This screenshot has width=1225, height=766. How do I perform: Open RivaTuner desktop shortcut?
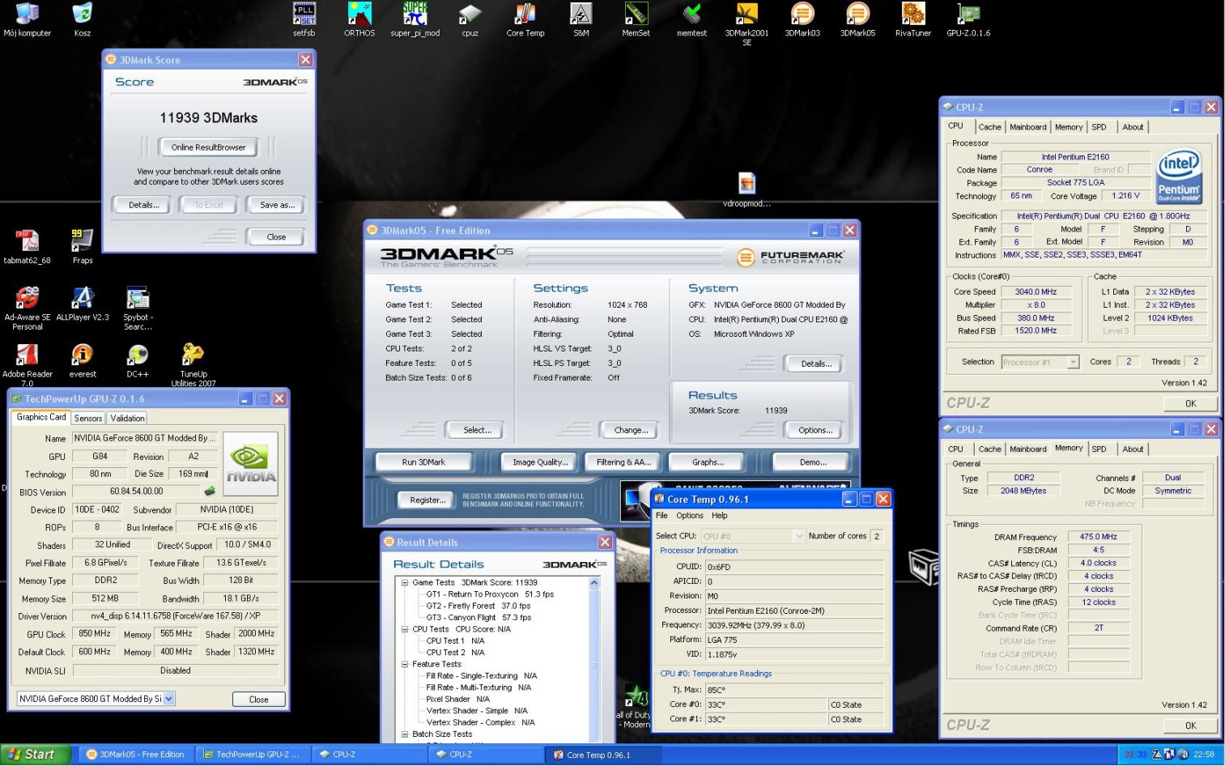912,19
